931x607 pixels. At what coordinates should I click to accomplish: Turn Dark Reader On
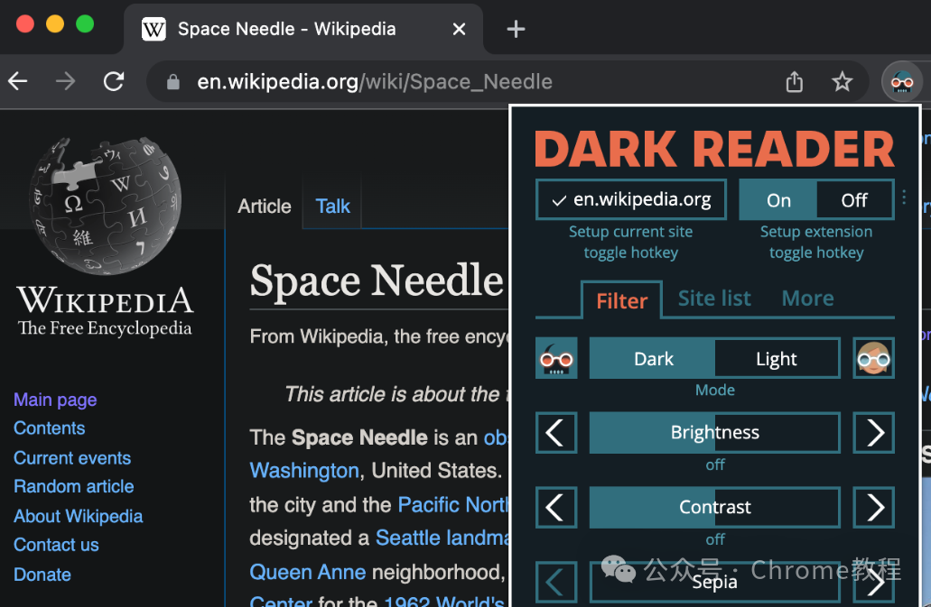point(778,199)
